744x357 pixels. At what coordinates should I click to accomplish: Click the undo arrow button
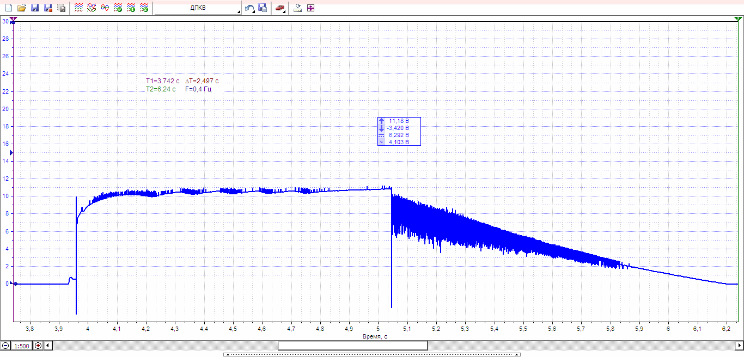pyautogui.click(x=249, y=8)
